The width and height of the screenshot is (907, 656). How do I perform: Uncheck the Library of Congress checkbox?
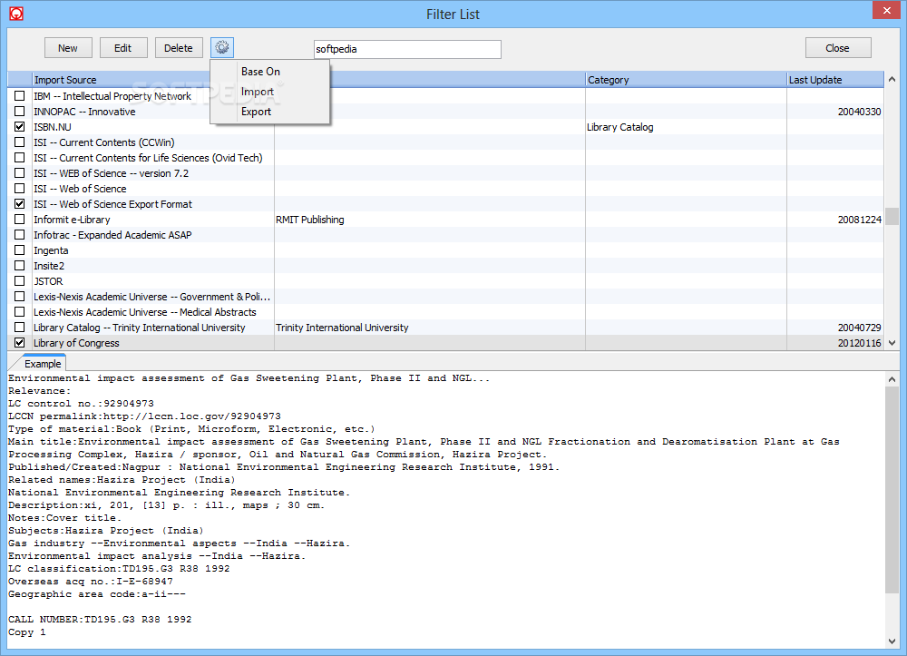click(x=20, y=342)
